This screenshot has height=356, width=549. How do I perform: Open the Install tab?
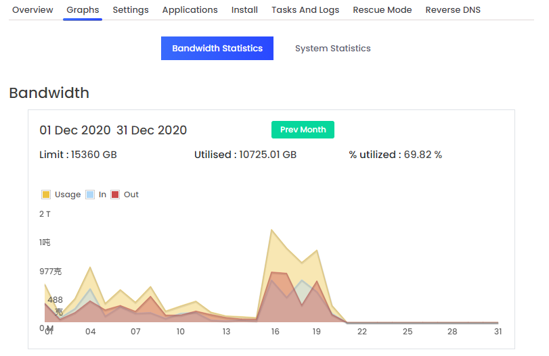tap(244, 10)
